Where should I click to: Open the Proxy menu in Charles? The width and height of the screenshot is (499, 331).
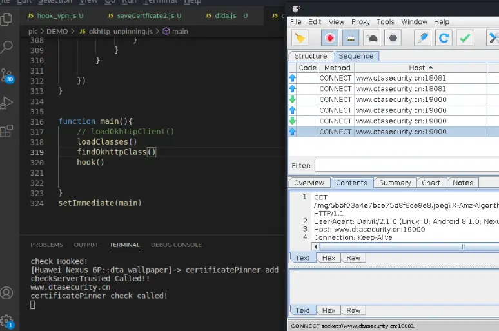360,22
